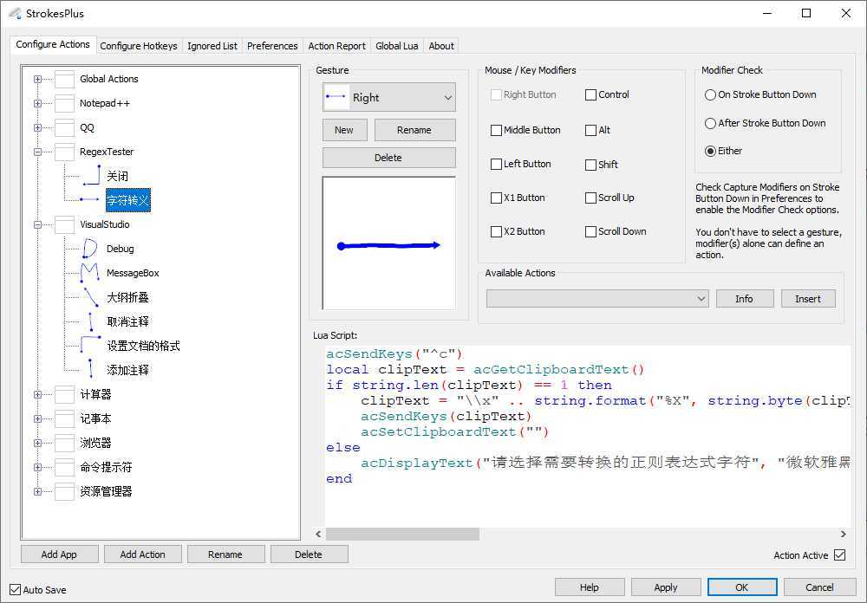Click the StrokesPlus app icon in title bar
This screenshot has height=603, width=867.
(x=15, y=13)
